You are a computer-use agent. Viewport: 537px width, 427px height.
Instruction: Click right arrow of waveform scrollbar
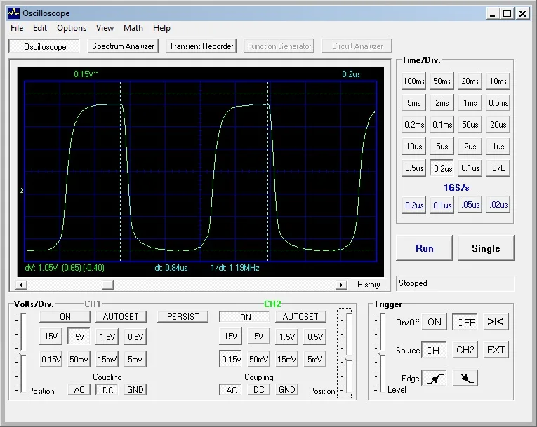pos(342,285)
